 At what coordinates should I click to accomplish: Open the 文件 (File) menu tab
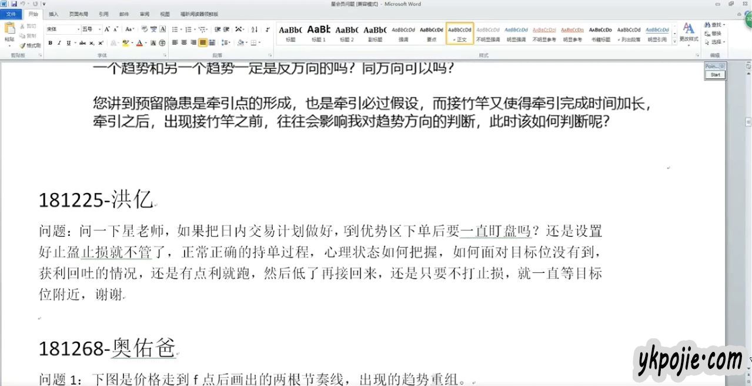pyautogui.click(x=11, y=14)
